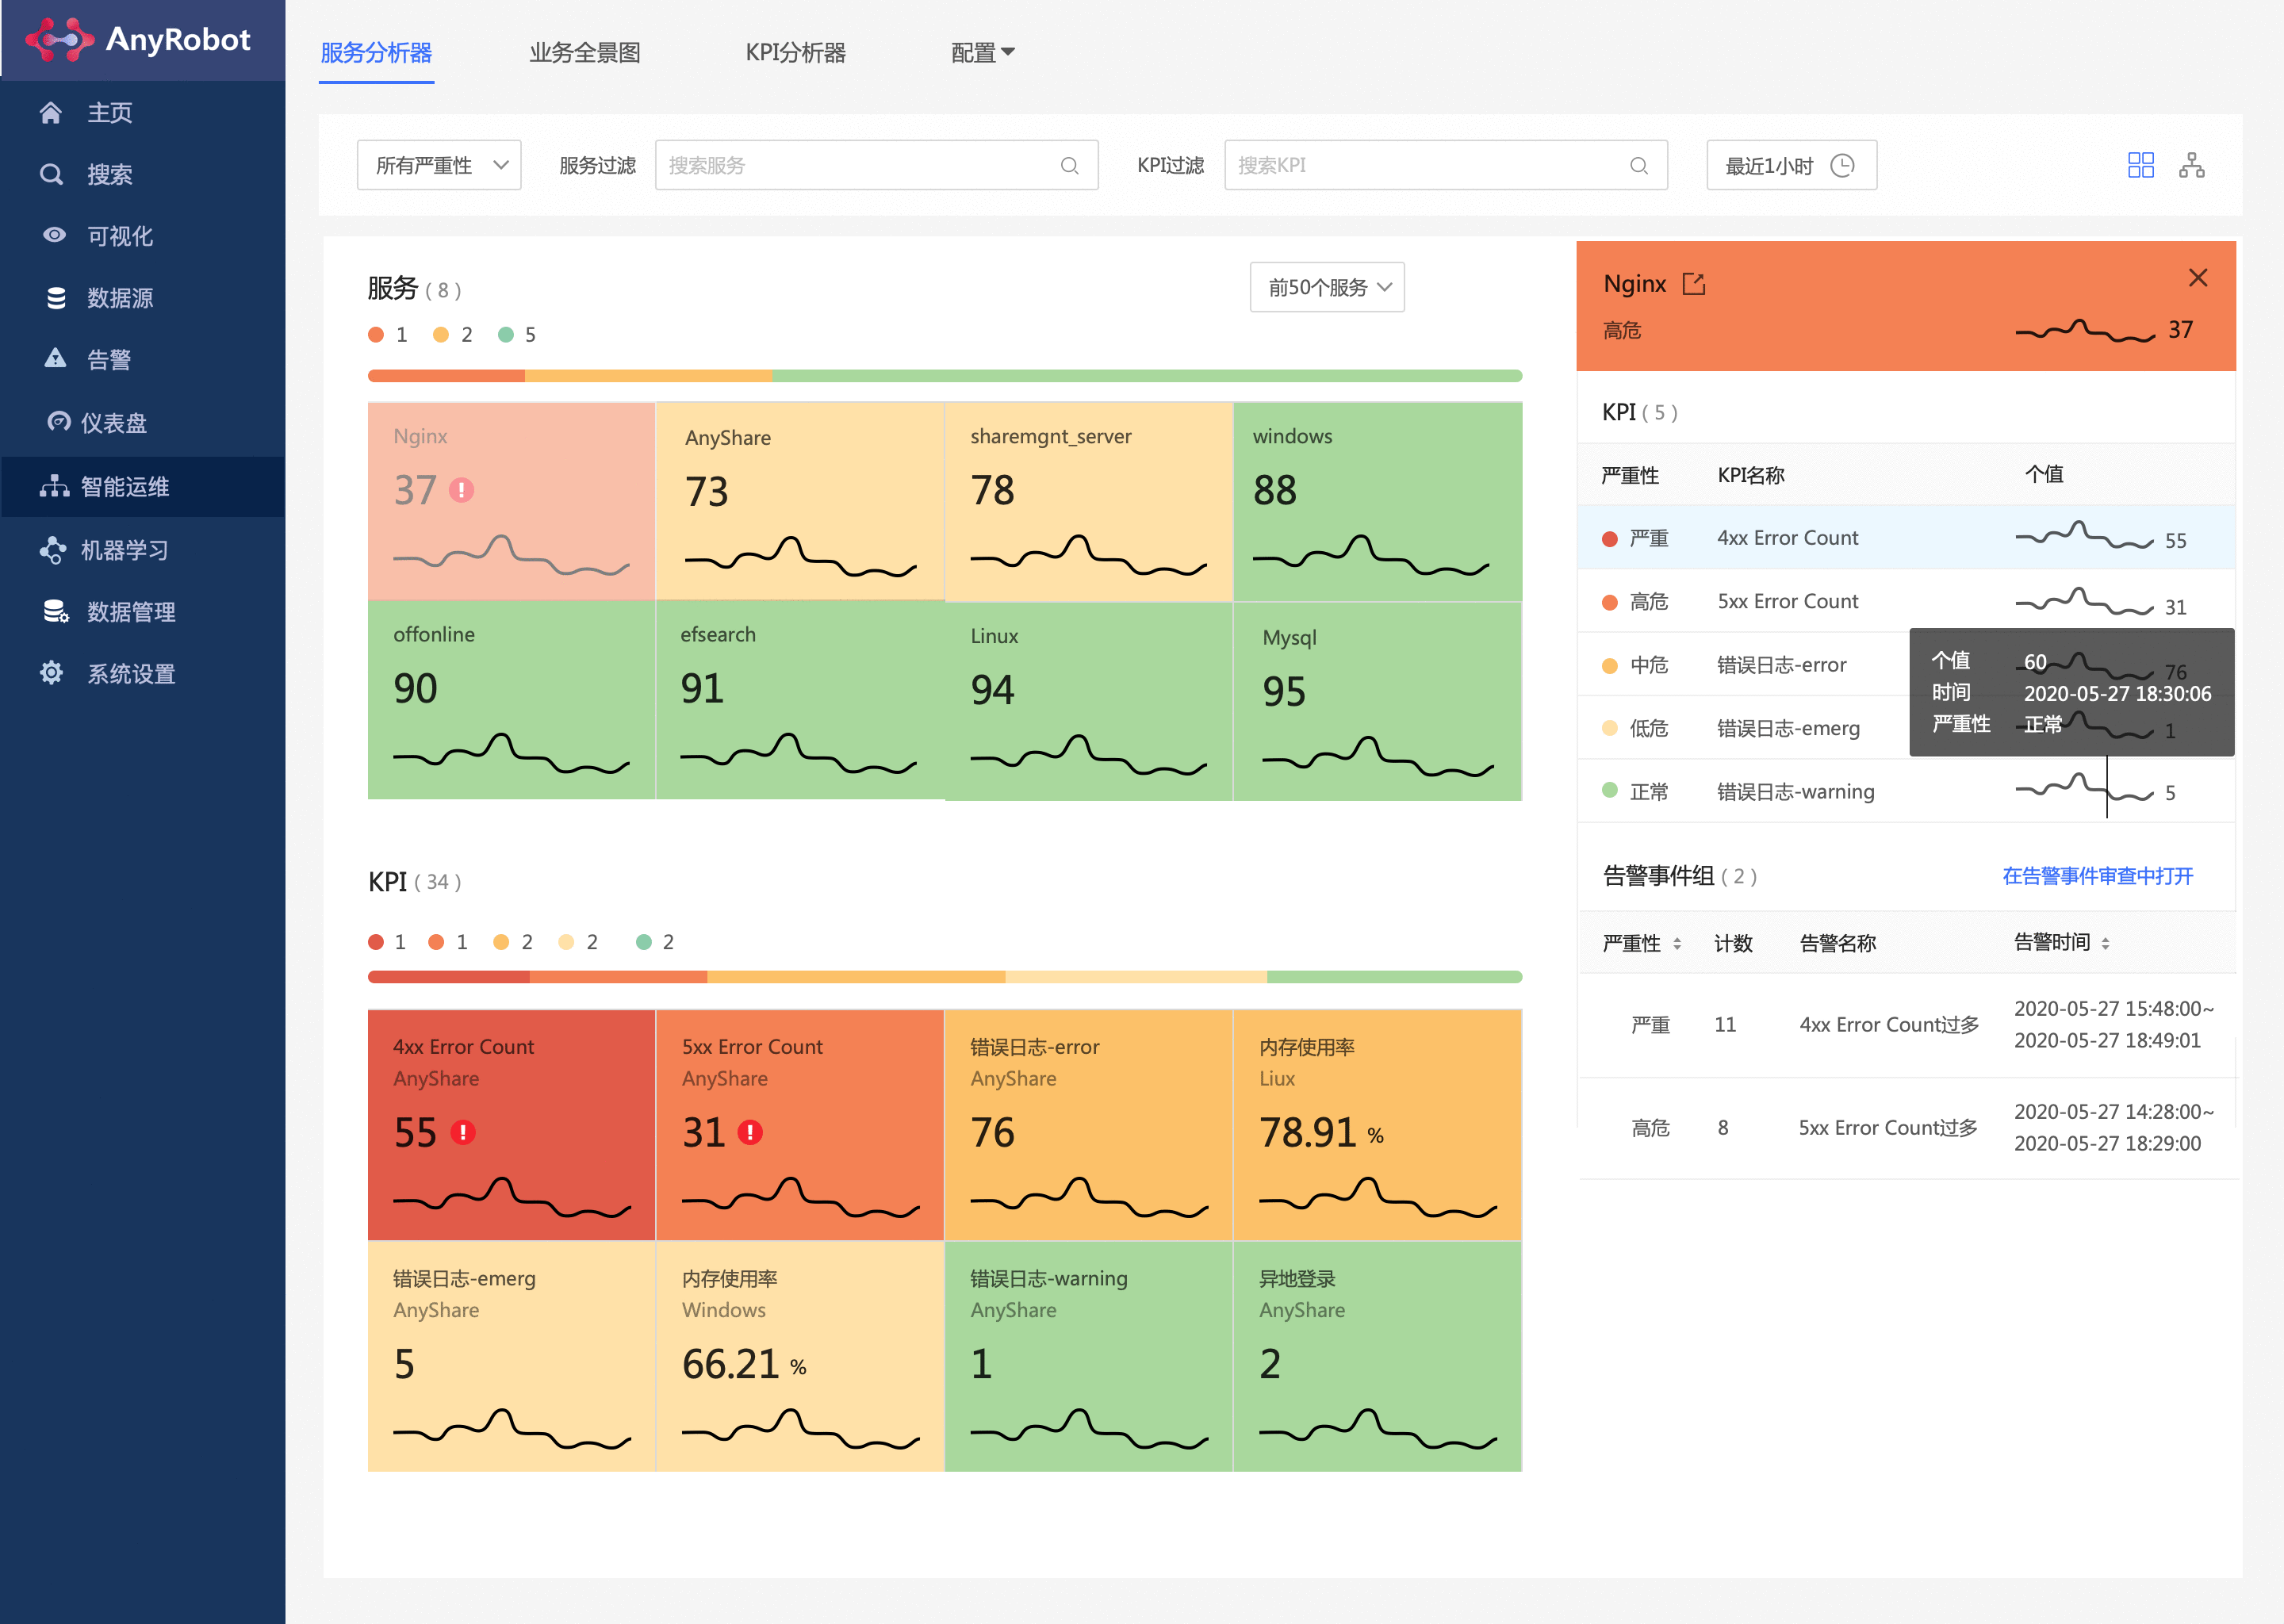
Task: Expand the 配置 menu
Action: click(x=982, y=52)
